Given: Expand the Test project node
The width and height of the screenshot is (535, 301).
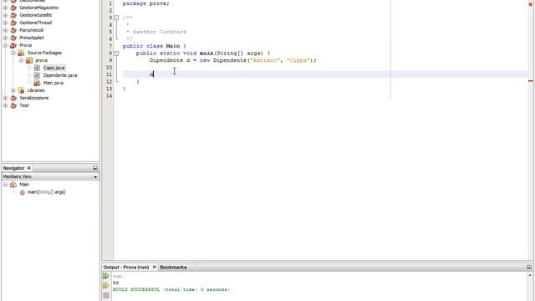Looking at the screenshot, I should pos(6,105).
